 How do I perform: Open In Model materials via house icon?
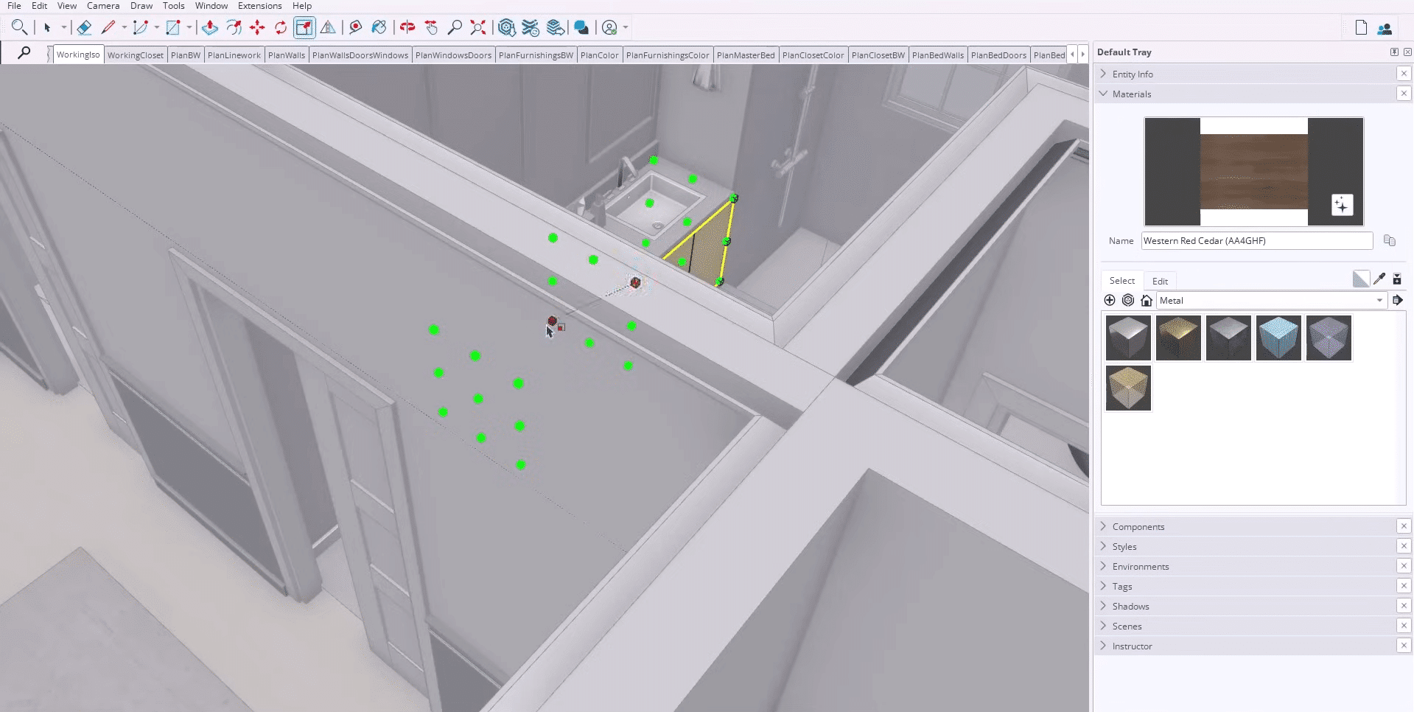tap(1147, 300)
